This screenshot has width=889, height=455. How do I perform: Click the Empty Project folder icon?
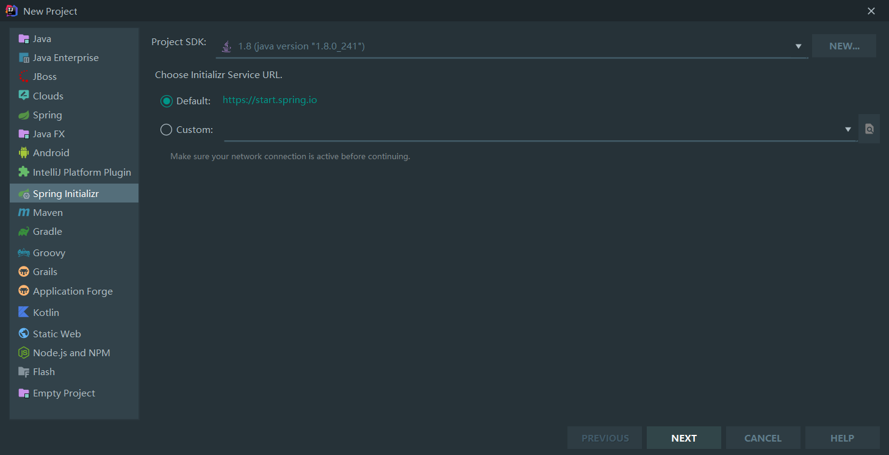point(24,393)
